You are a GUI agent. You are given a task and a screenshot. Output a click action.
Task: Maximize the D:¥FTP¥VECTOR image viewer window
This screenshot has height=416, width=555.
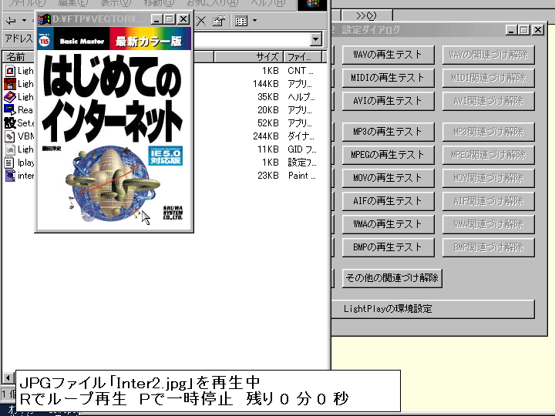pyautogui.click(x=170, y=19)
